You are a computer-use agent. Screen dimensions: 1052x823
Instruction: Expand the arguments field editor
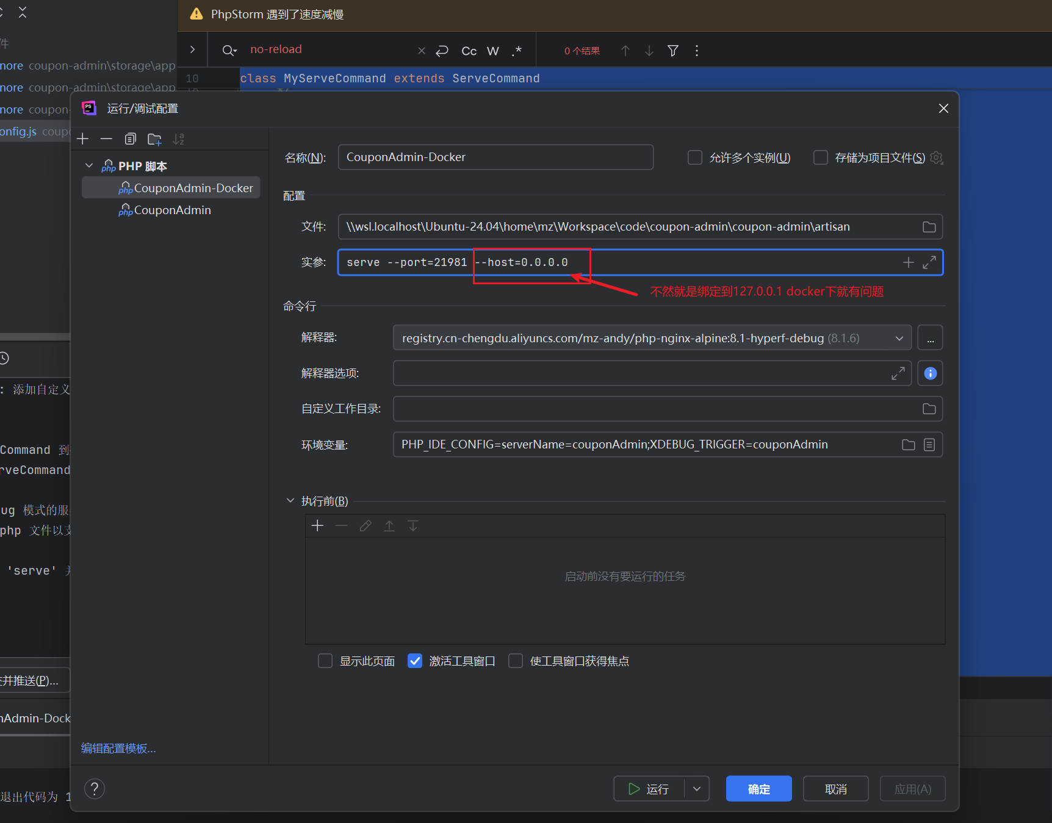pyautogui.click(x=929, y=262)
